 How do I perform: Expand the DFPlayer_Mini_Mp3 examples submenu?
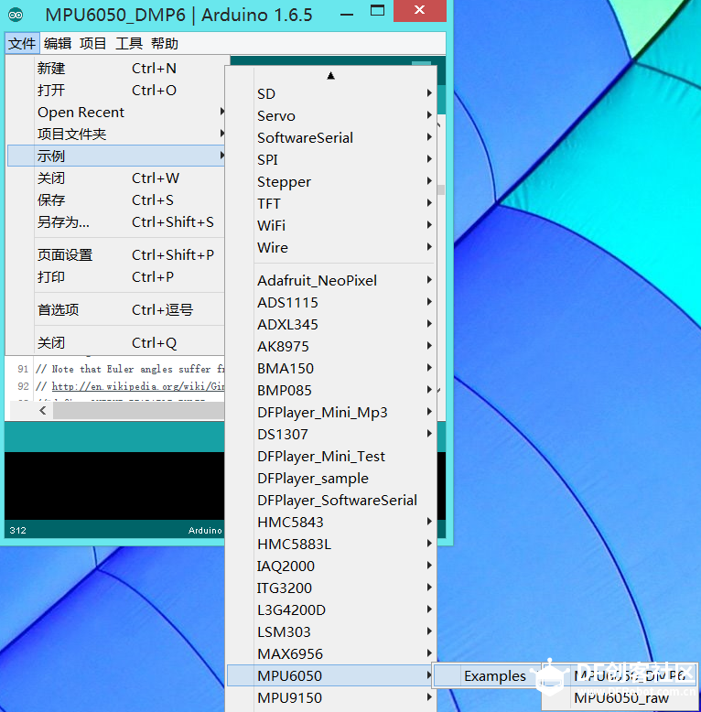[x=331, y=413]
